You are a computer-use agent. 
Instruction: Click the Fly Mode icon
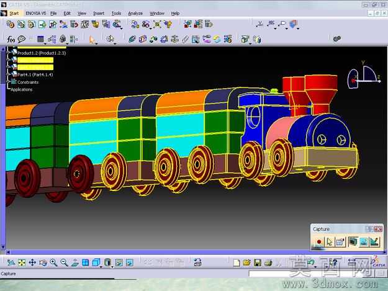click(x=11, y=262)
